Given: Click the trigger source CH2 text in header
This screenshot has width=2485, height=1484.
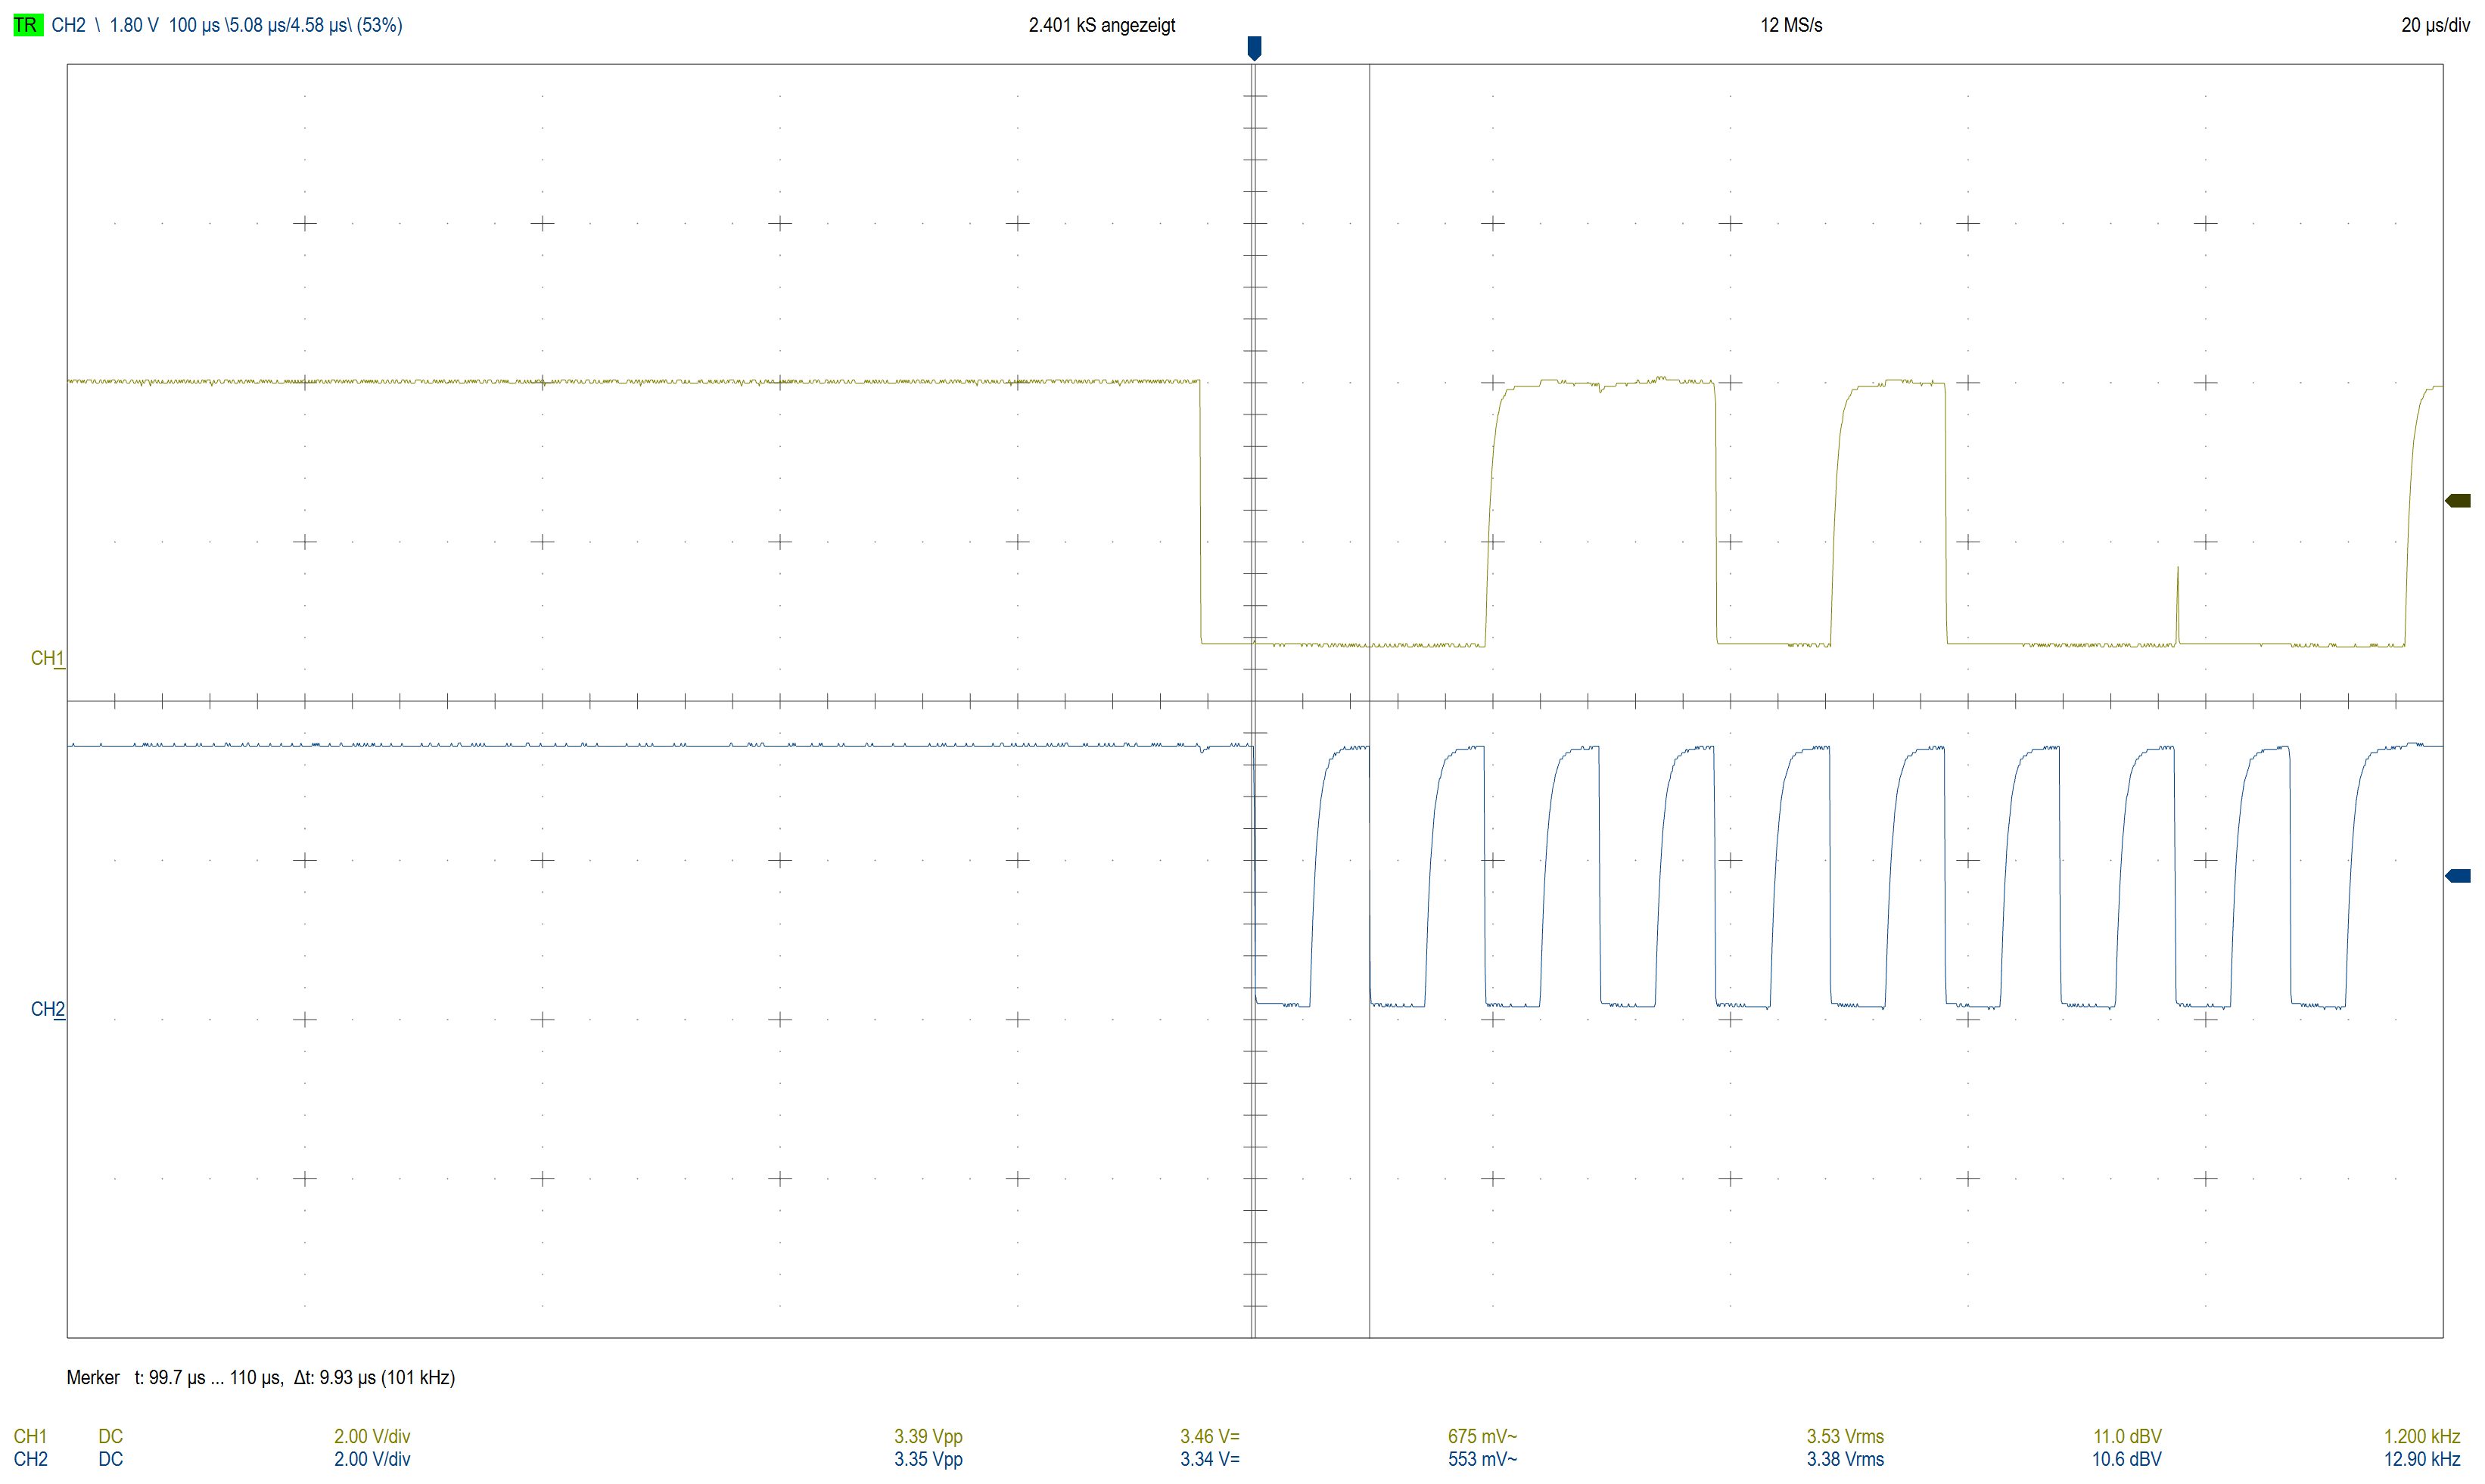Looking at the screenshot, I should point(68,25).
